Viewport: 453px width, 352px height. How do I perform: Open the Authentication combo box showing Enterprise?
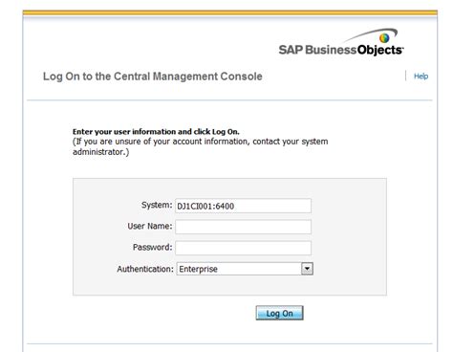click(x=245, y=269)
